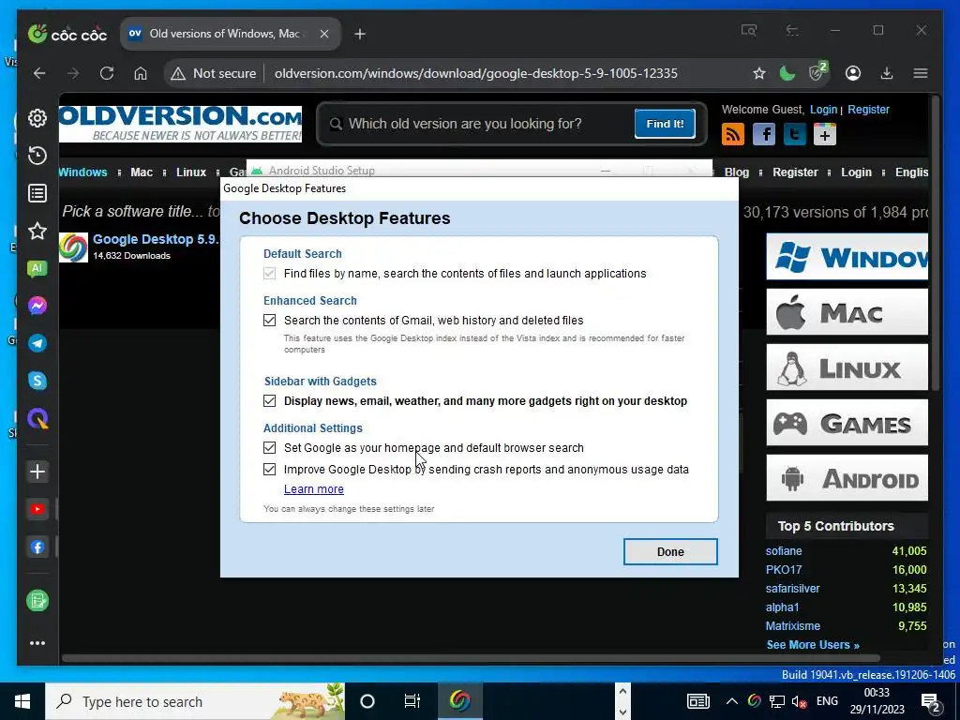Open Skype icon in sidebar
This screenshot has height=720, width=960.
point(37,381)
